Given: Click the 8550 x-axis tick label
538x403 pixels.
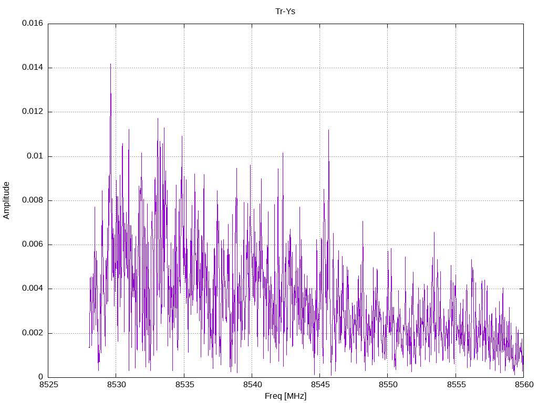Looking at the screenshot, I should click(388, 385).
